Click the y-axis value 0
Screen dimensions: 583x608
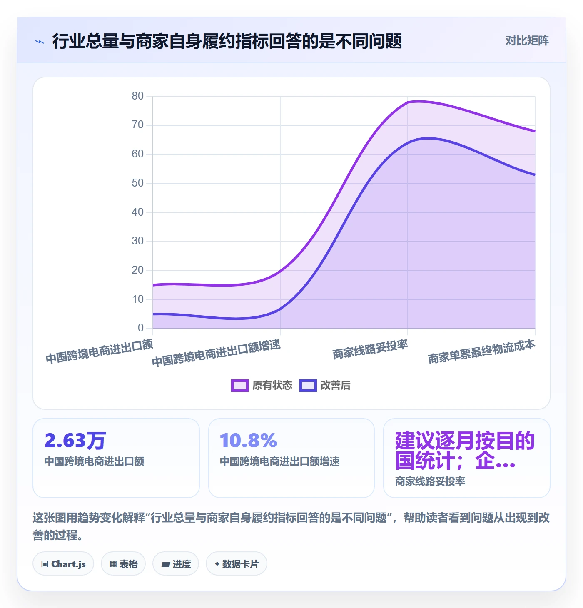[141, 328]
